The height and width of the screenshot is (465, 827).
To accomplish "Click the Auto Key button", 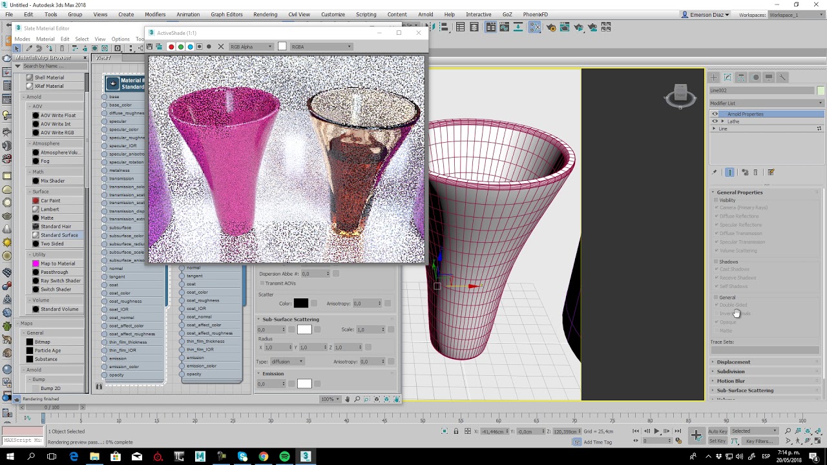I will coord(717,431).
